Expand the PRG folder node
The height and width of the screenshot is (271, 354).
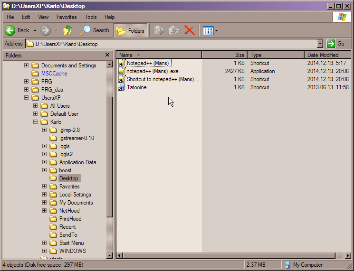coord(27,81)
